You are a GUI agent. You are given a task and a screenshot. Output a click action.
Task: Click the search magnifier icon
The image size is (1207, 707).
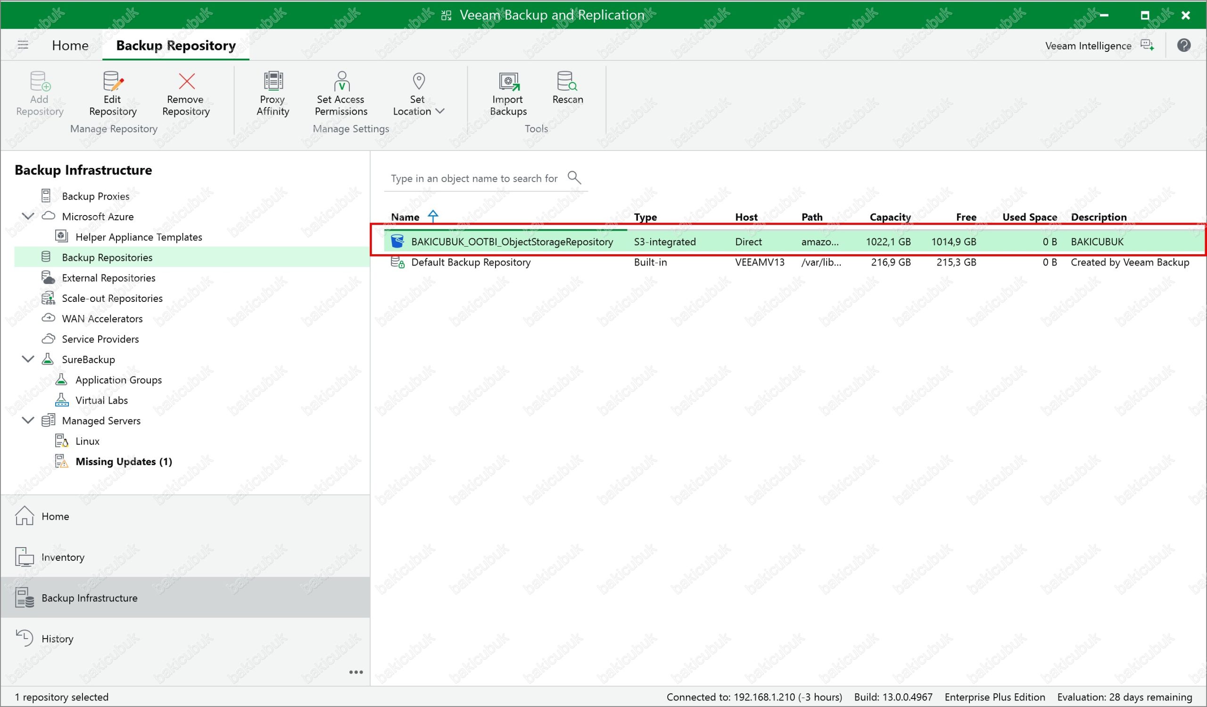click(x=574, y=178)
